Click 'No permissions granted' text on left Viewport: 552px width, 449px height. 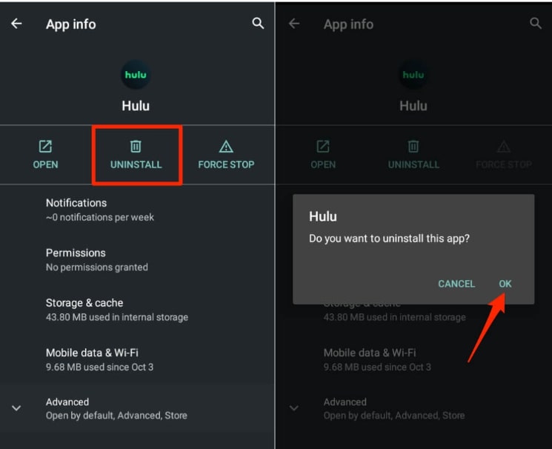coord(97,267)
